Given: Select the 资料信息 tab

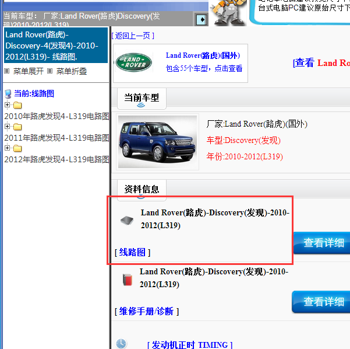Looking at the screenshot, I should [142, 189].
